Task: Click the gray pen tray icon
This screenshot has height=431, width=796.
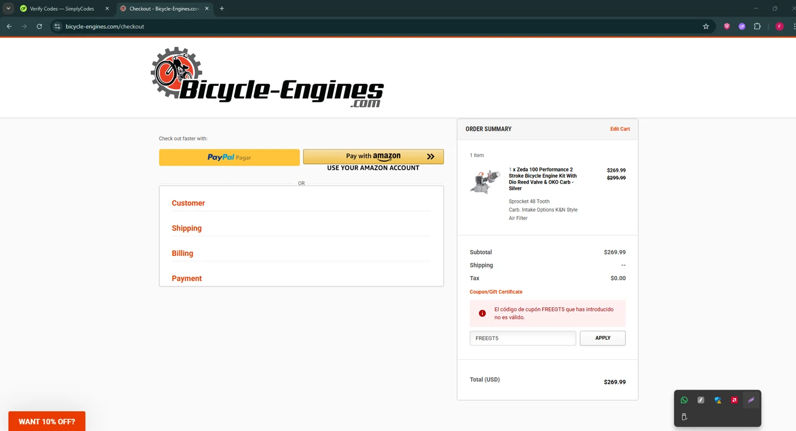Action: (x=701, y=400)
